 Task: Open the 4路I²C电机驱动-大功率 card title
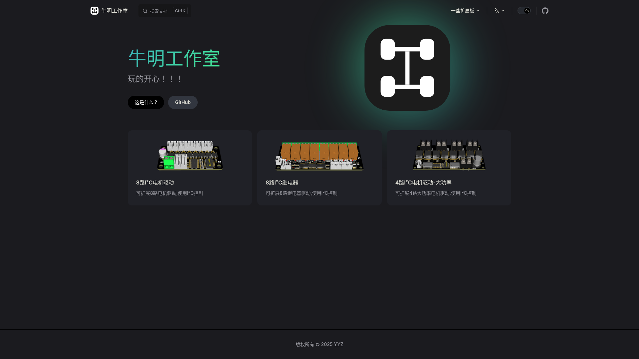[x=423, y=182]
